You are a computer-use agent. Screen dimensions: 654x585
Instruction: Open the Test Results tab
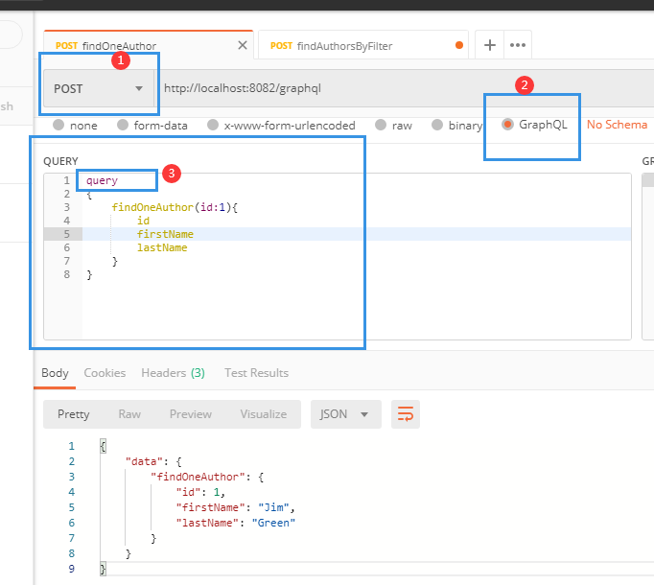coord(256,373)
